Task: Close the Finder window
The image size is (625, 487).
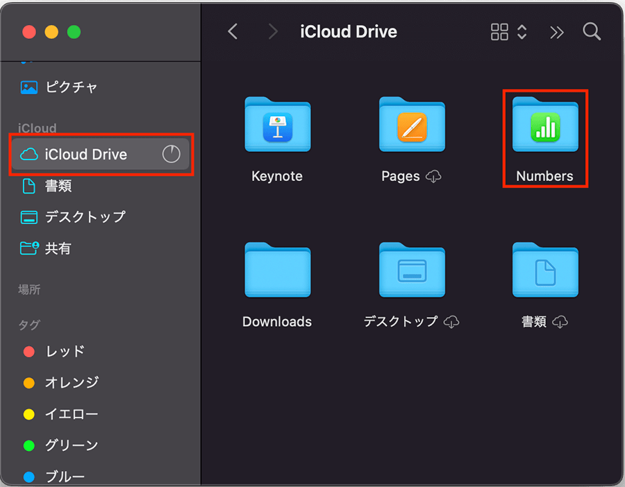Action: click(x=29, y=32)
